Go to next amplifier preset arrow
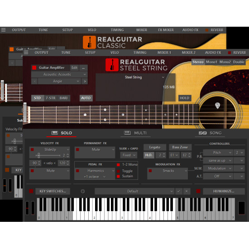The width and height of the screenshot is (249, 249). pos(85,81)
